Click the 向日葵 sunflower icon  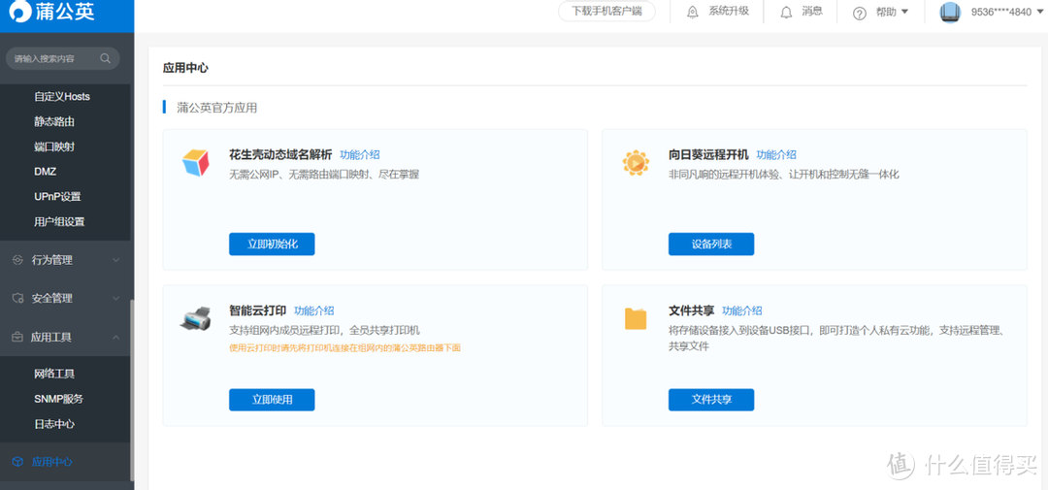click(x=635, y=162)
